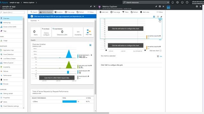The width and height of the screenshot is (204, 114).
Task: Open Smart Detection settings in the sidebar
Action: point(11,106)
